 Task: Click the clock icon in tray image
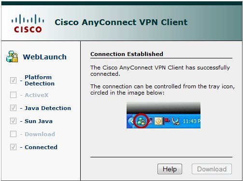pos(158,121)
